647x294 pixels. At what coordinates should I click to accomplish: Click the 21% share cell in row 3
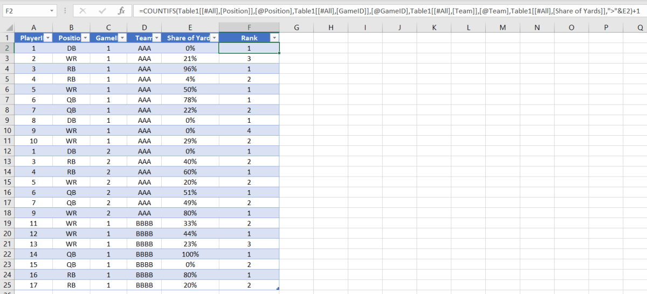point(190,58)
